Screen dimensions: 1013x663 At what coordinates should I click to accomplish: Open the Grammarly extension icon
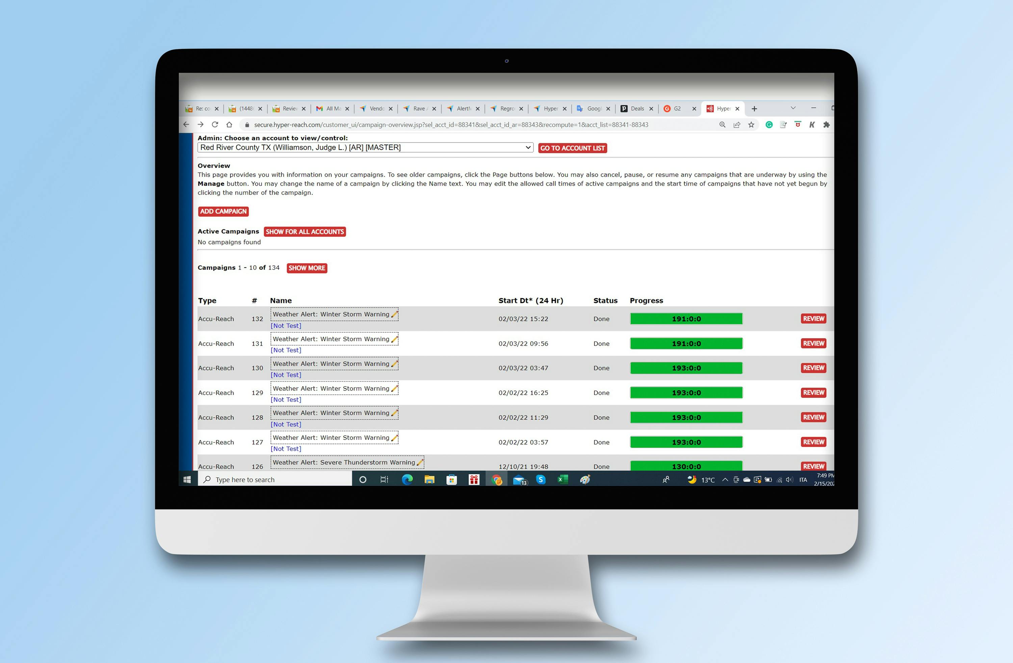point(769,125)
